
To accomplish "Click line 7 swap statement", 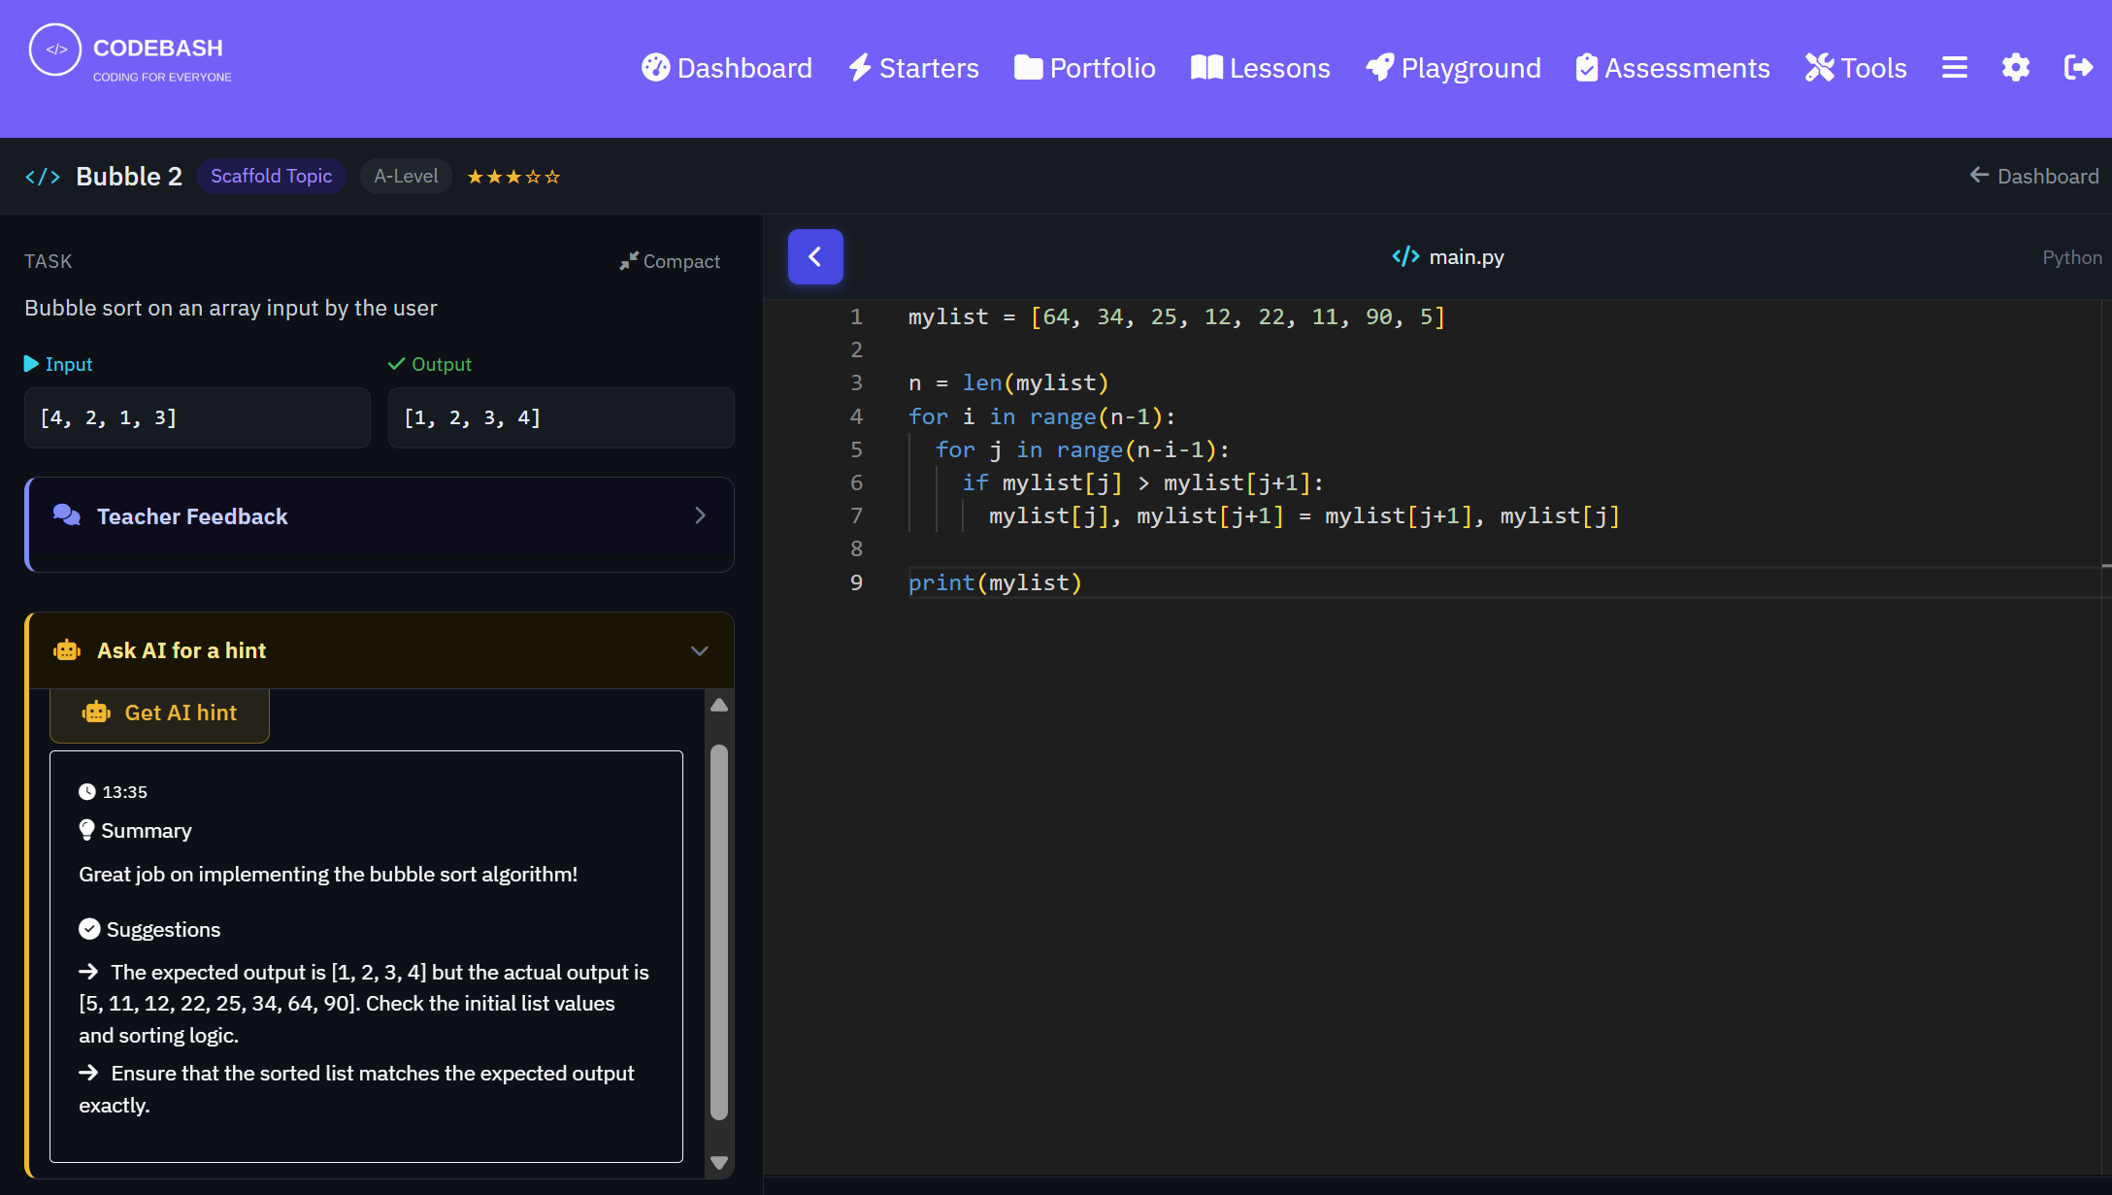I will coord(1304,515).
